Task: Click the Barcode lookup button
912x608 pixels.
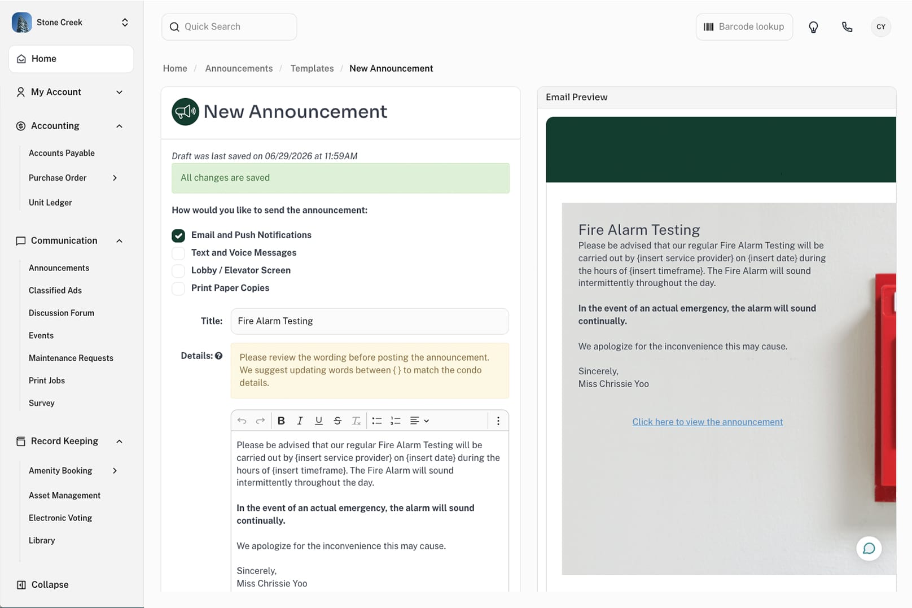Action: tap(744, 27)
